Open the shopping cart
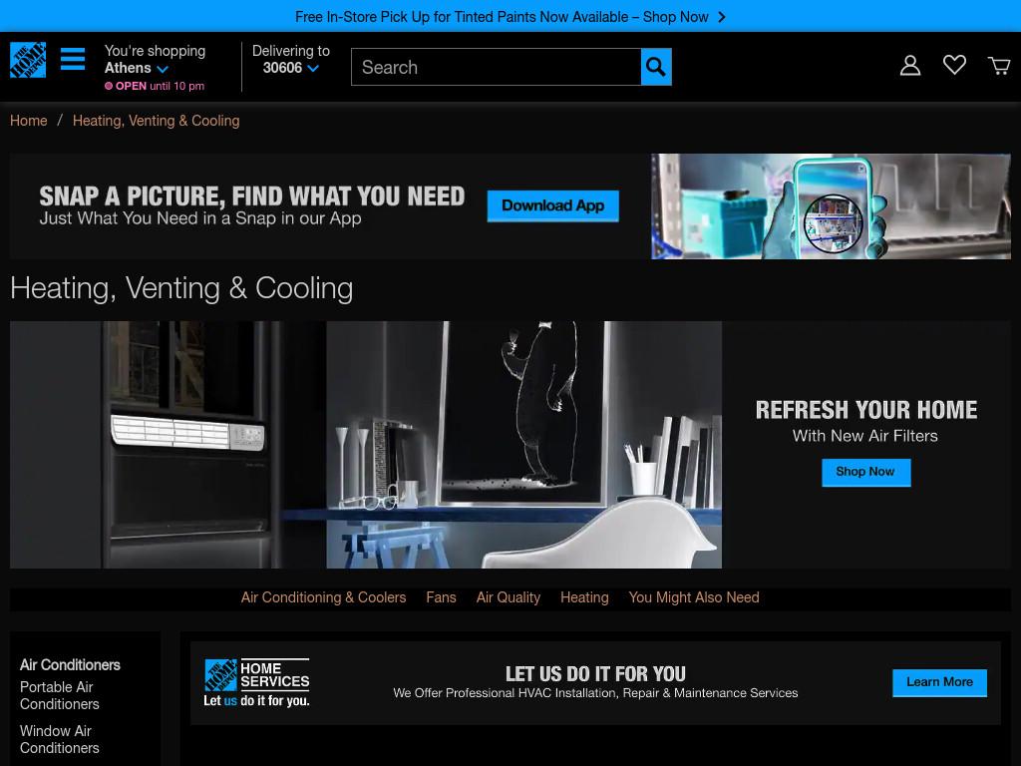The height and width of the screenshot is (766, 1021). (x=999, y=65)
